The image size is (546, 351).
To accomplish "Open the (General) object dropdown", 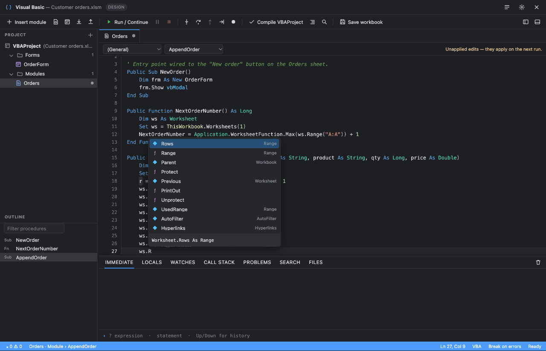I will click(132, 49).
